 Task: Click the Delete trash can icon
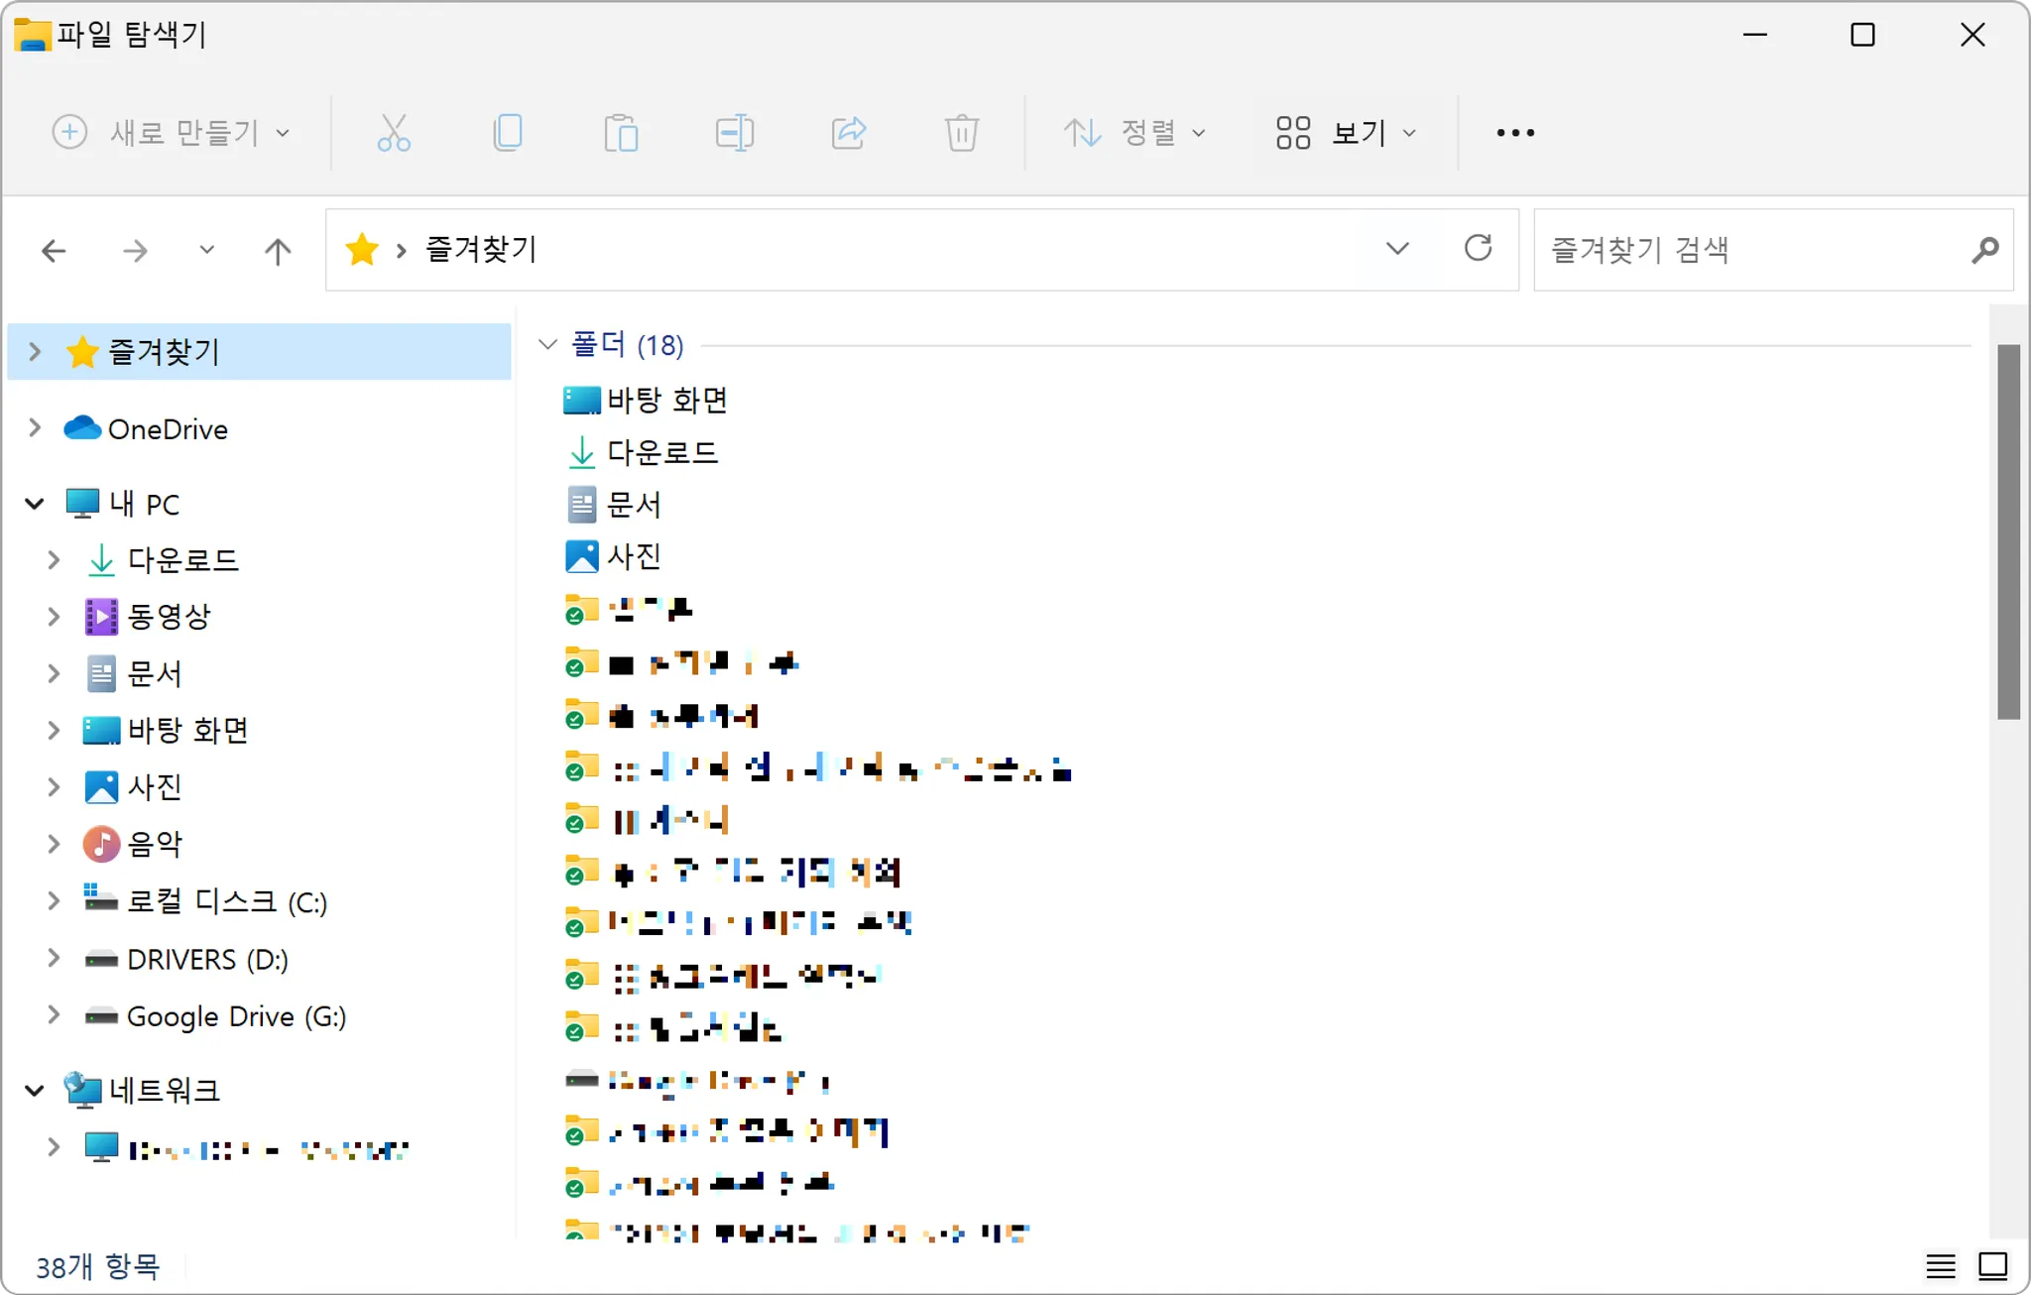pyautogui.click(x=961, y=132)
